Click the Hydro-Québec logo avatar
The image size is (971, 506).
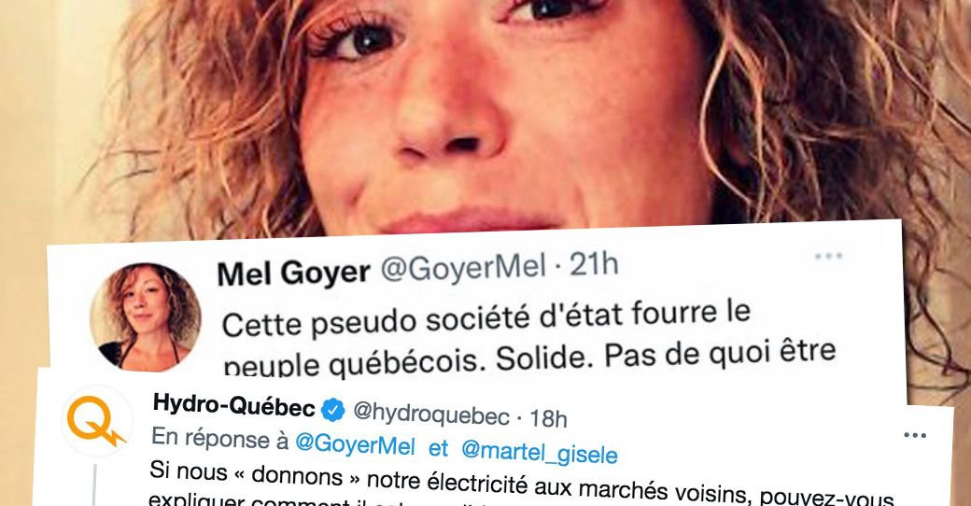(96, 421)
